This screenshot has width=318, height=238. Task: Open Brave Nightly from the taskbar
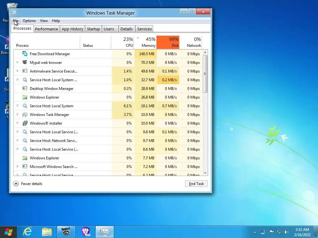(85, 232)
